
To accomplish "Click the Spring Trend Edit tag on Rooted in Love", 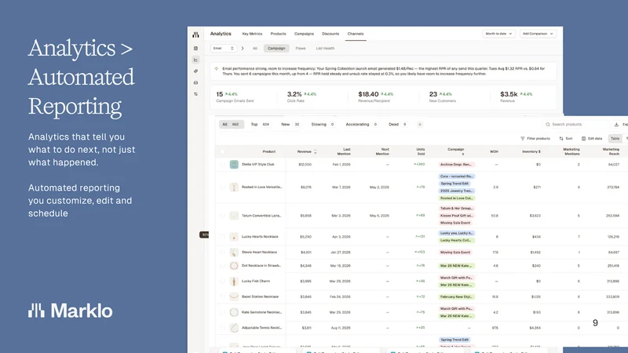I will 455,184.
